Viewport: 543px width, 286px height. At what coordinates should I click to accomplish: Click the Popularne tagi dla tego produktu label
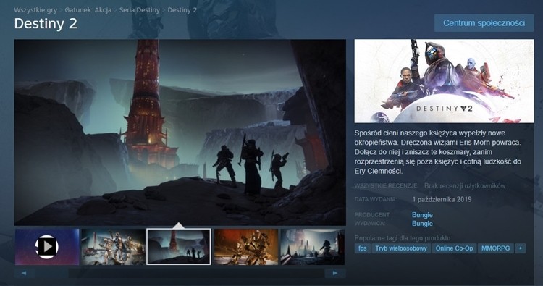click(x=403, y=238)
